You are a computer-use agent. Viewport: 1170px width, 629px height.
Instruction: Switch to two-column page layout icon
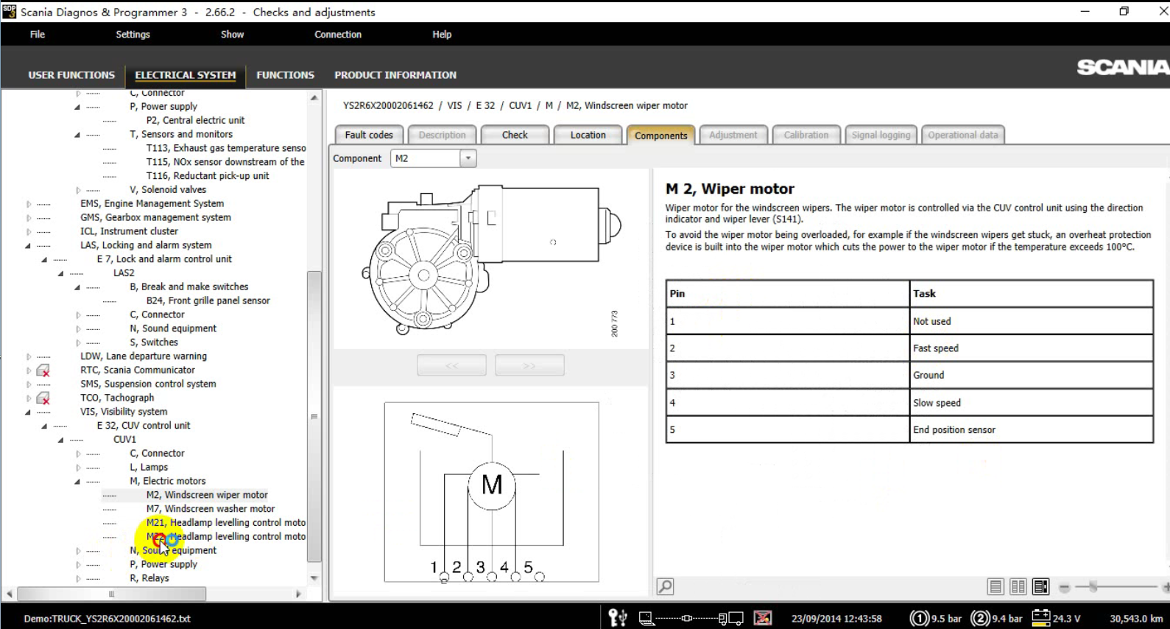(x=1018, y=586)
